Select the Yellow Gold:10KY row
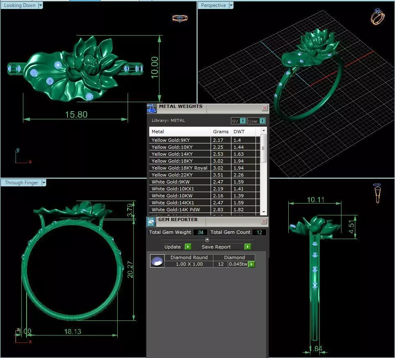This screenshot has width=395, height=358. point(204,147)
